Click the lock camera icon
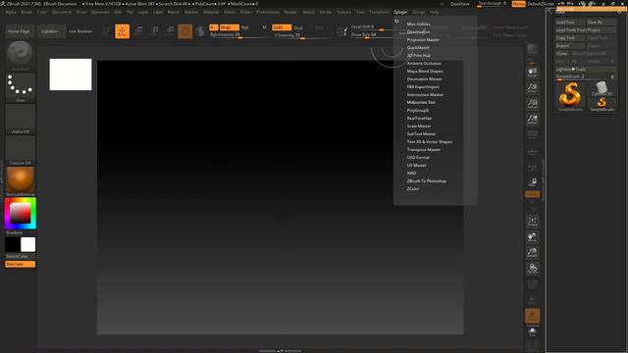Screen dimensions: 628x353 click(x=532, y=182)
